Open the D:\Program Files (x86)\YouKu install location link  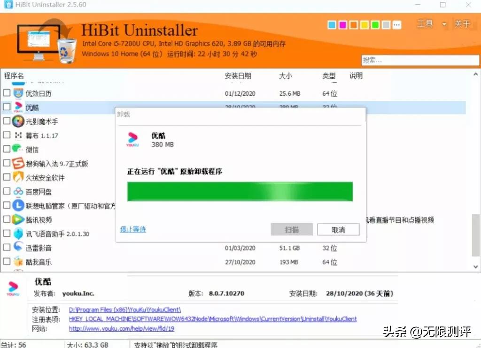pos(125,310)
